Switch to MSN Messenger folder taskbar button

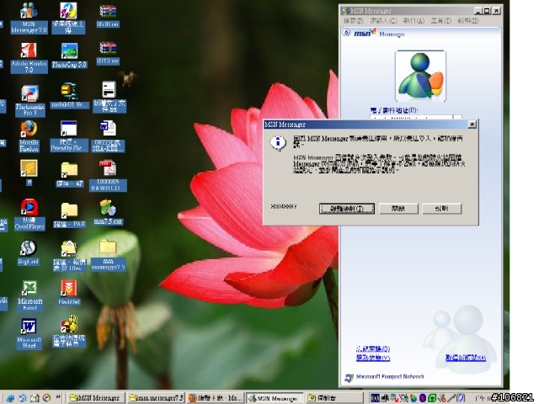point(96,398)
